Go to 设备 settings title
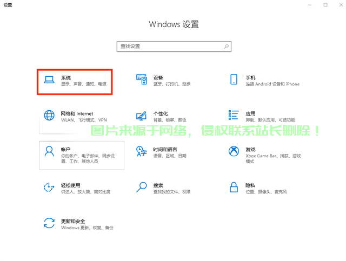The height and width of the screenshot is (261, 346). click(x=158, y=78)
